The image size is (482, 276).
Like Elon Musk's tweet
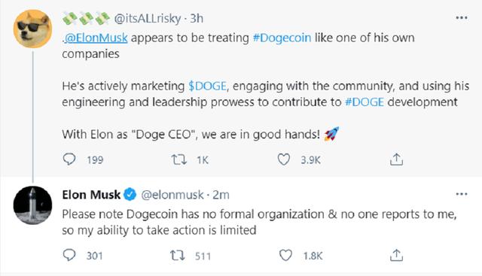(285, 256)
